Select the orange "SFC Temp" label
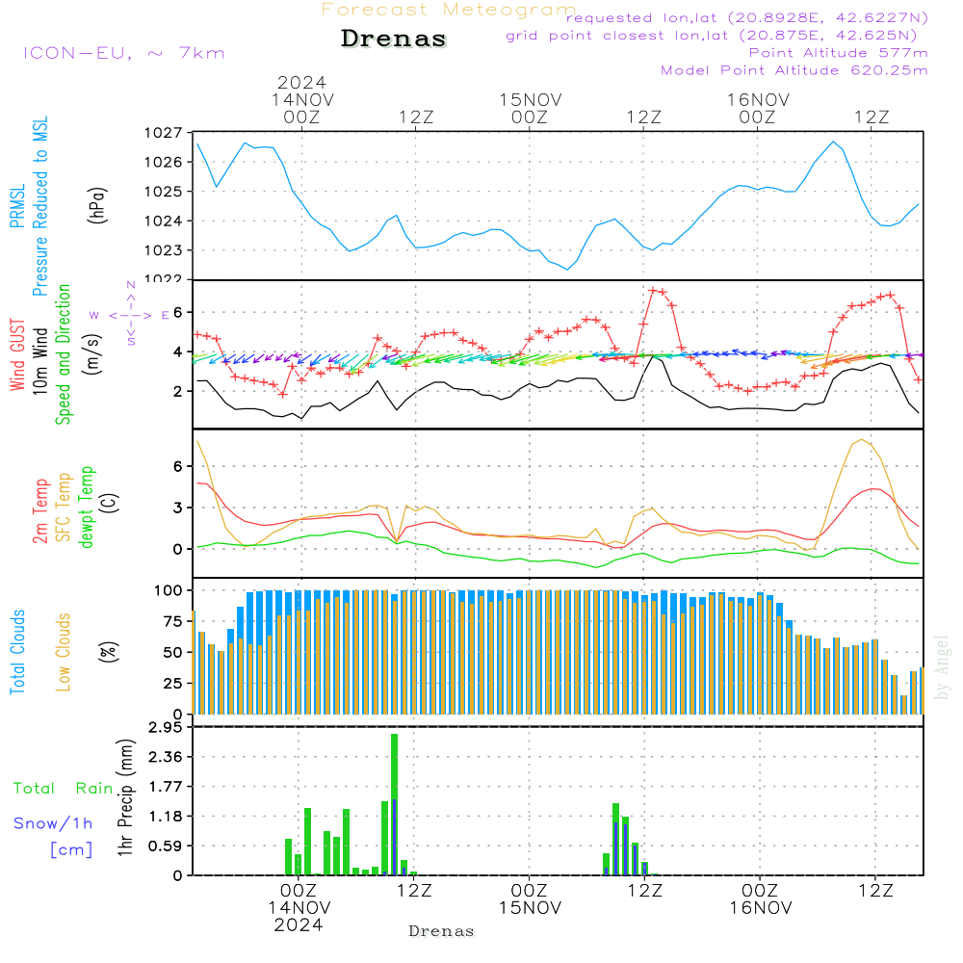The width and height of the screenshot is (963, 963). tap(63, 508)
